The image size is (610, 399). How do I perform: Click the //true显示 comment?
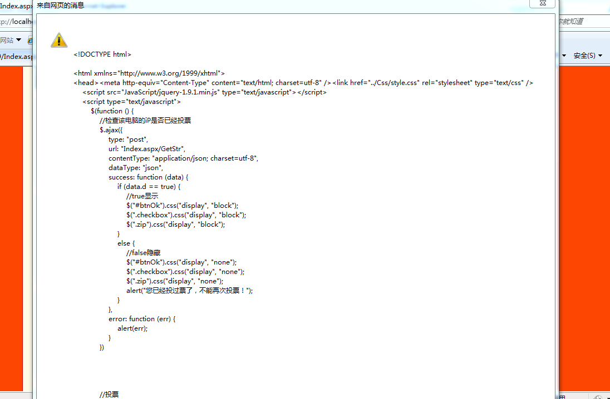tap(142, 196)
